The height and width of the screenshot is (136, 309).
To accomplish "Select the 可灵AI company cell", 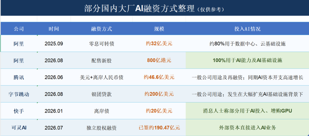I will pyautogui.click(x=19, y=128).
